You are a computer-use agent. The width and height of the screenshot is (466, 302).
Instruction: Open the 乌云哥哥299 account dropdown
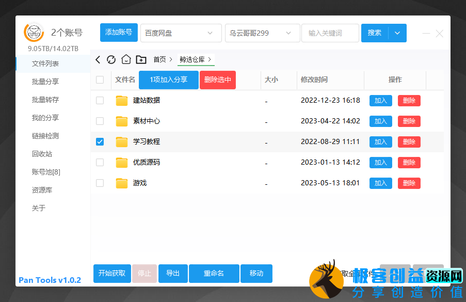pyautogui.click(x=262, y=33)
